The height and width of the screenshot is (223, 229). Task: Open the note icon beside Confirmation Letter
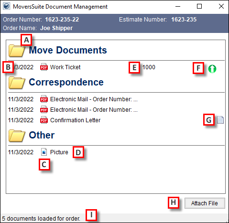pos(220,120)
